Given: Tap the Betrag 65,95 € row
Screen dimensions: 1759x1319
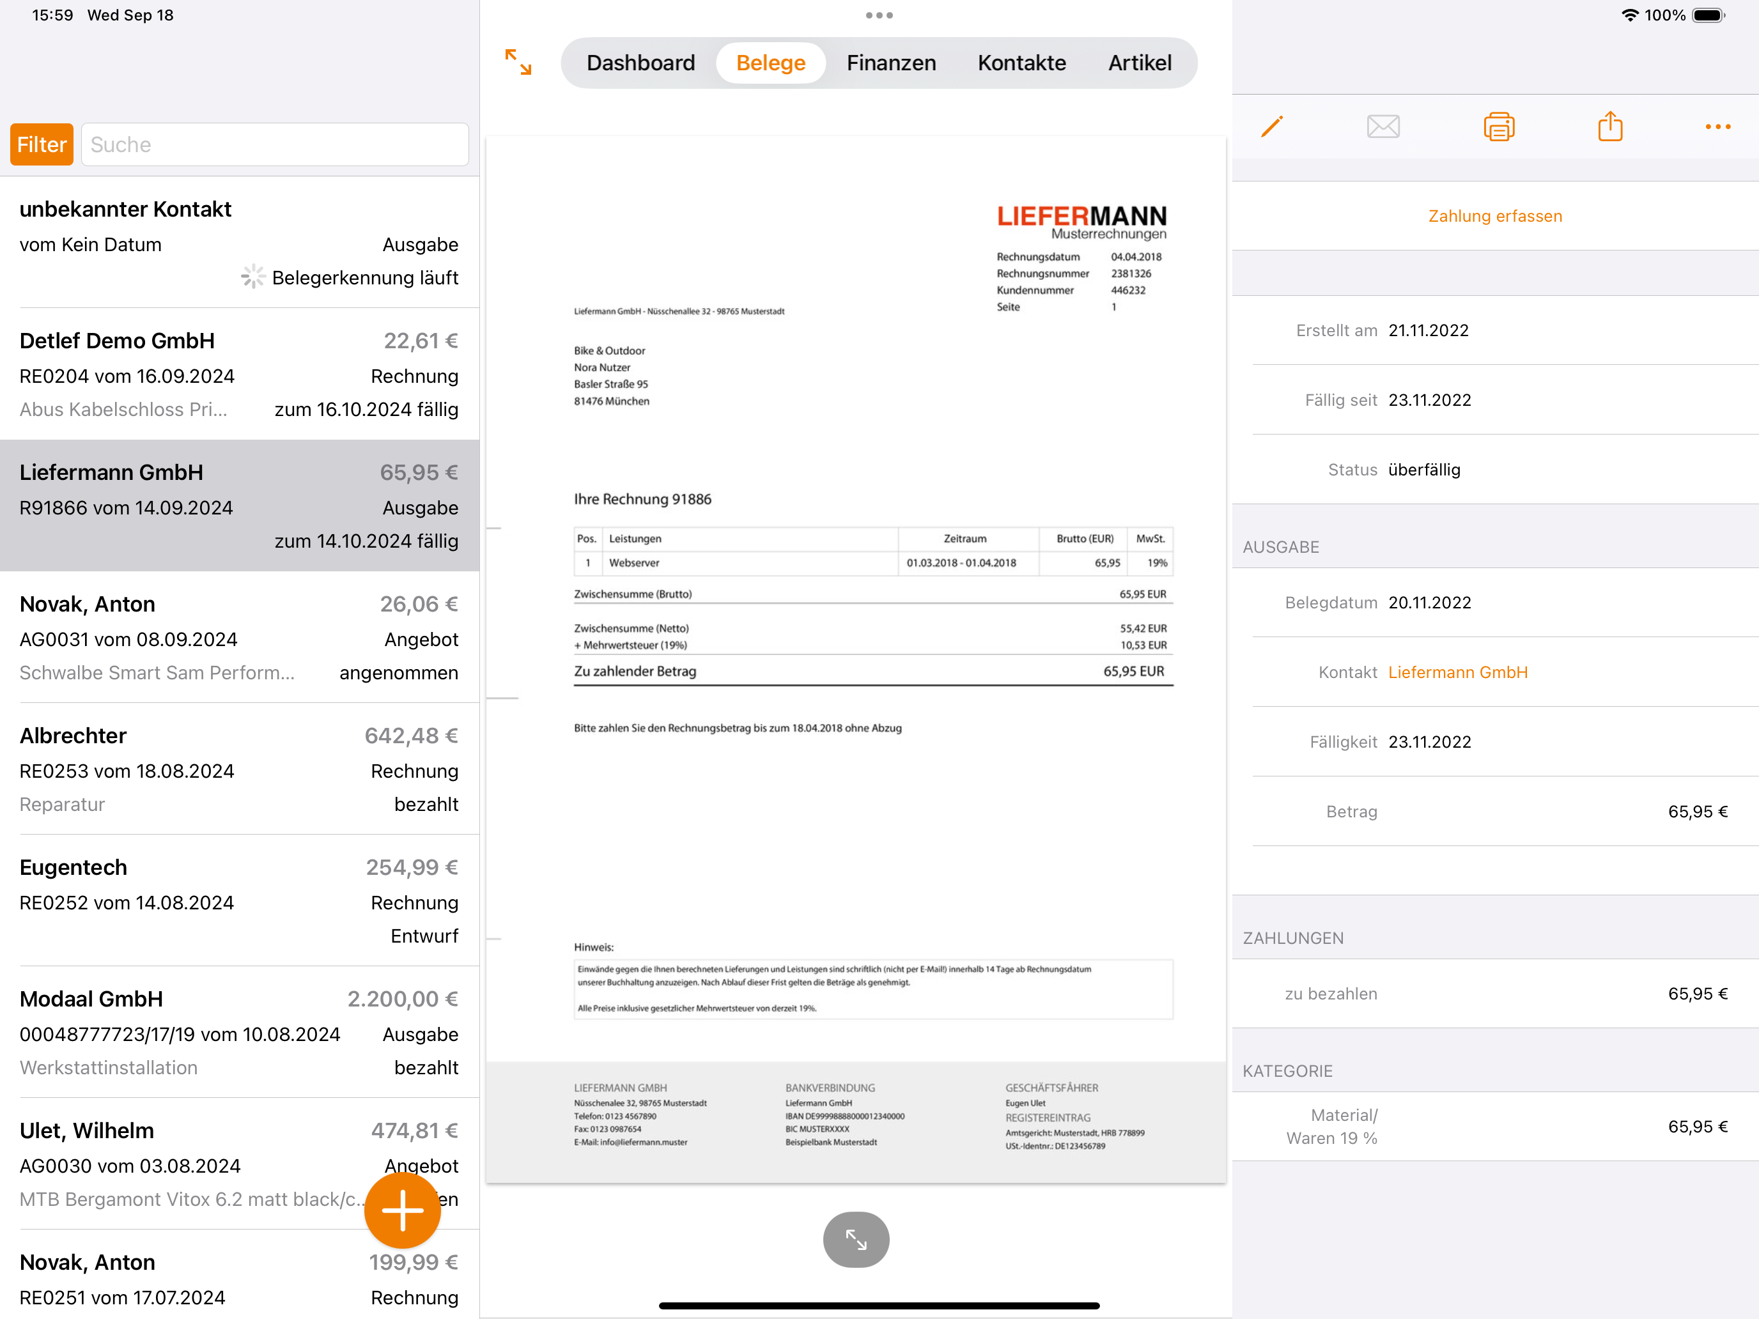Looking at the screenshot, I should coord(1495,811).
